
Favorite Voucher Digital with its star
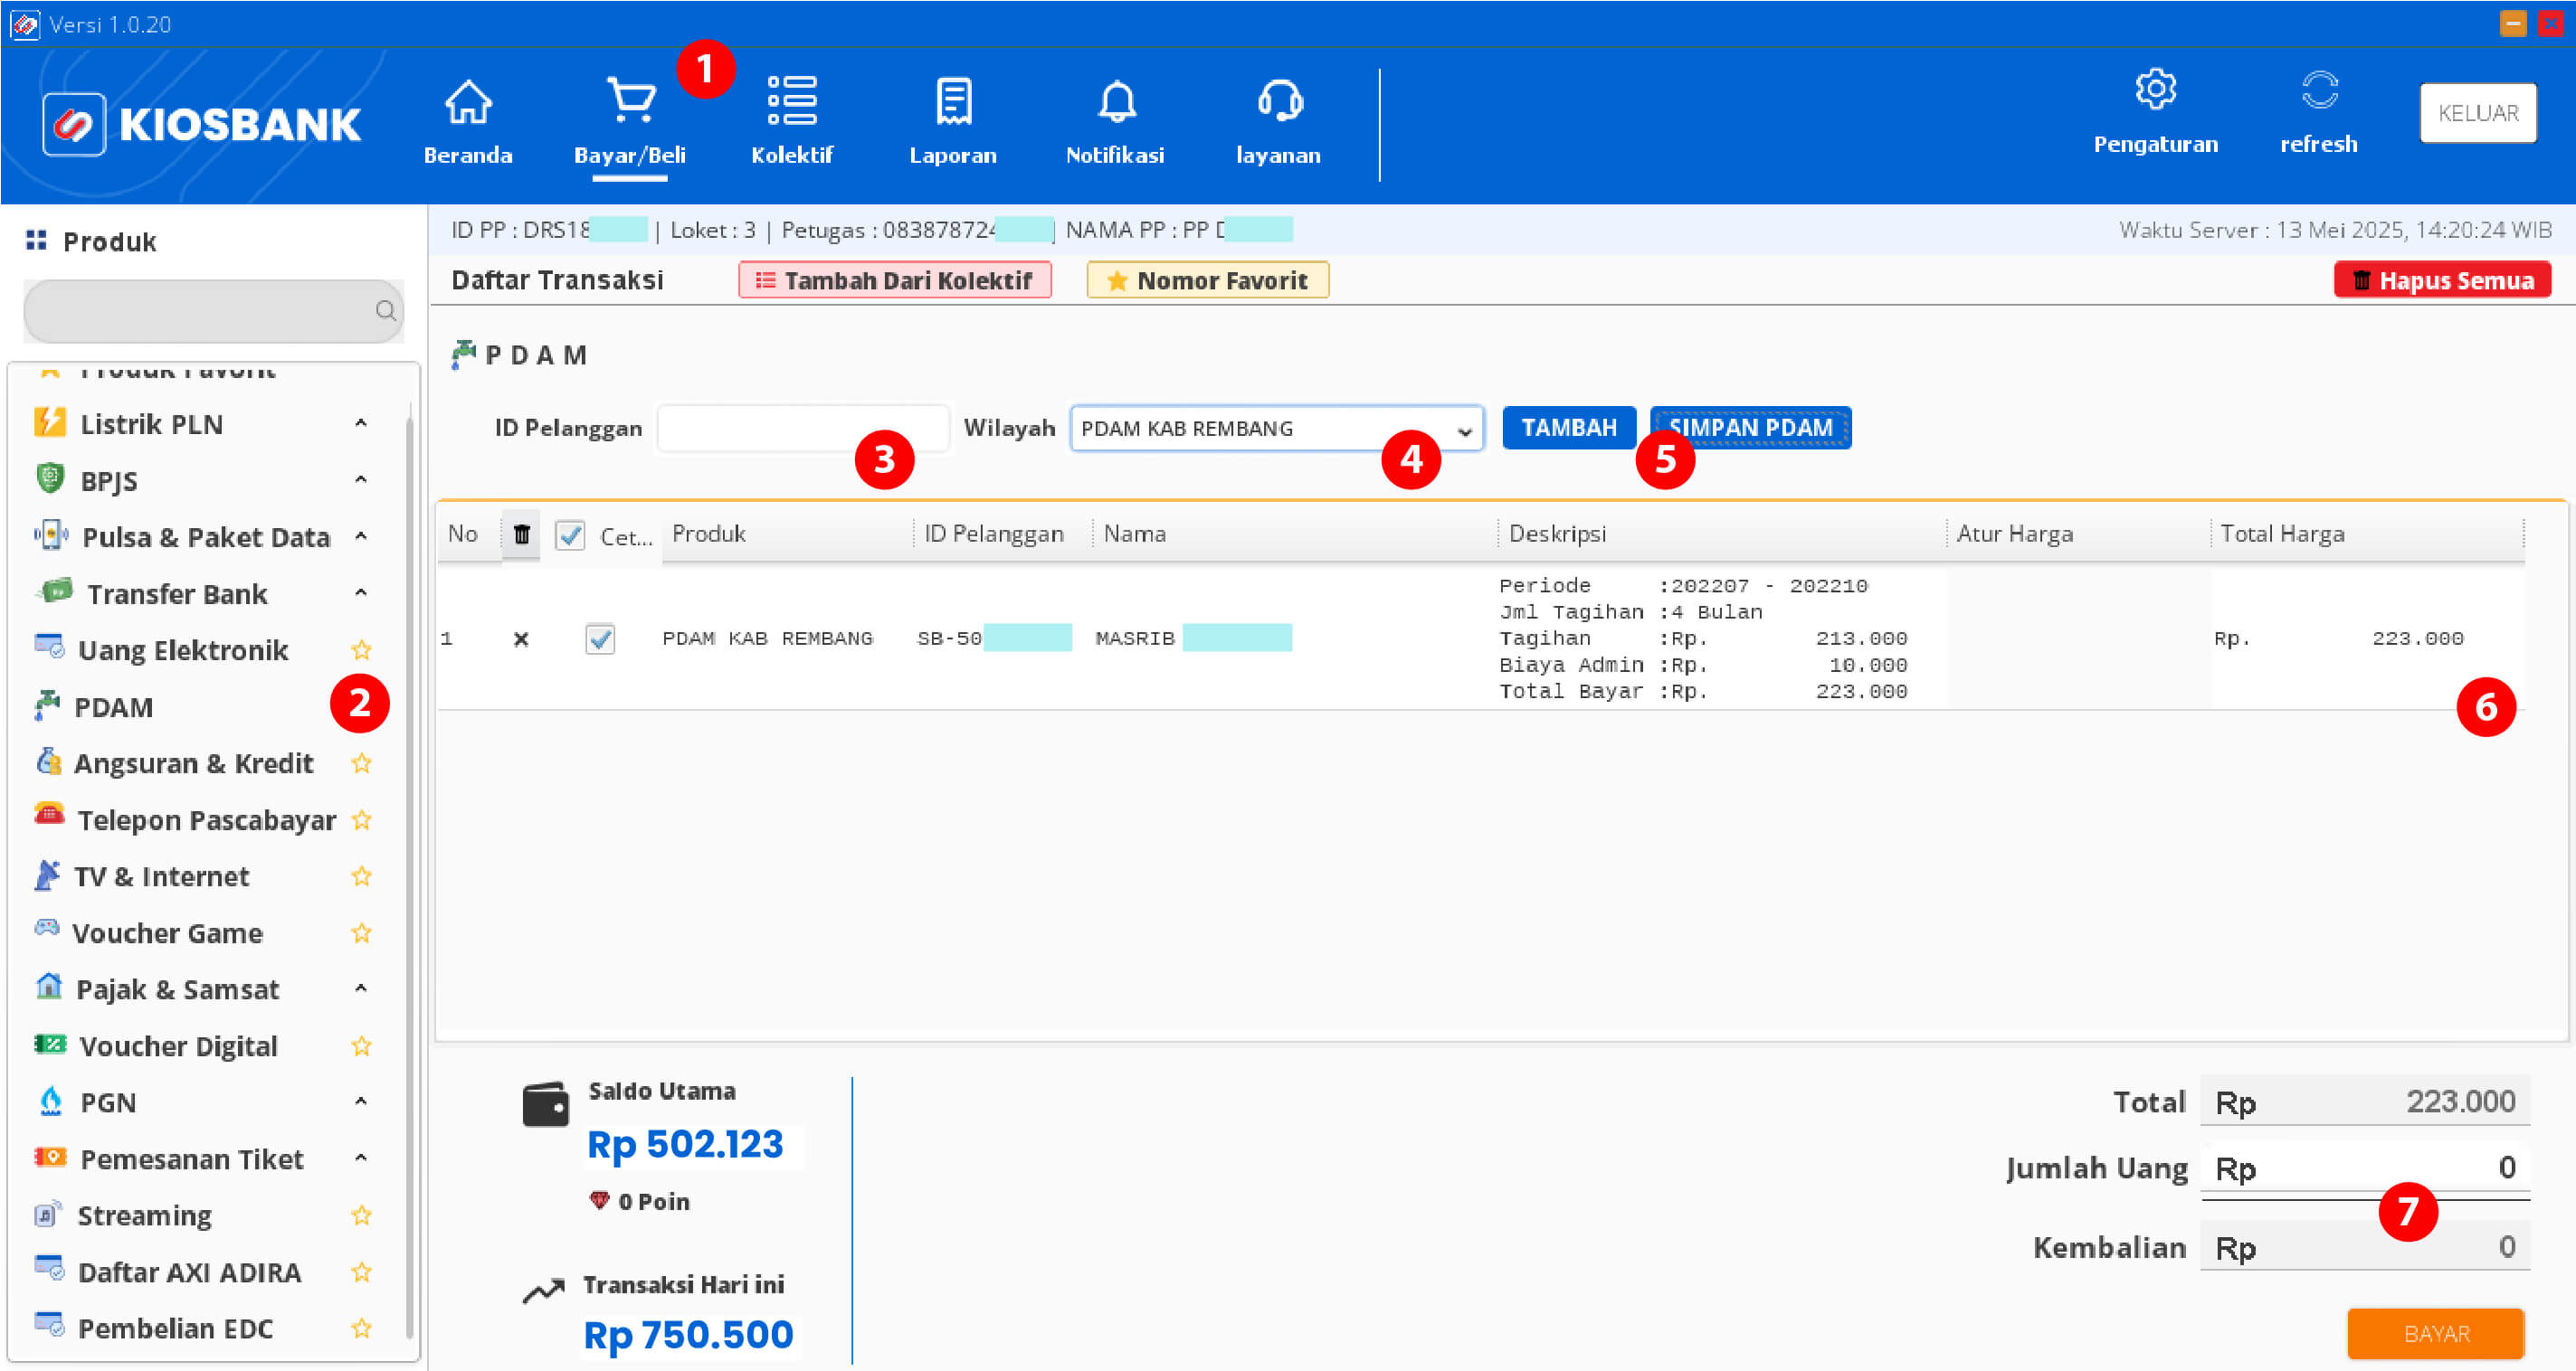click(361, 1046)
